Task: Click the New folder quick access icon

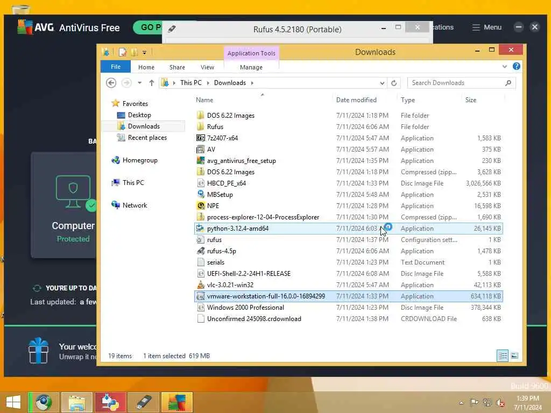Action: point(134,52)
